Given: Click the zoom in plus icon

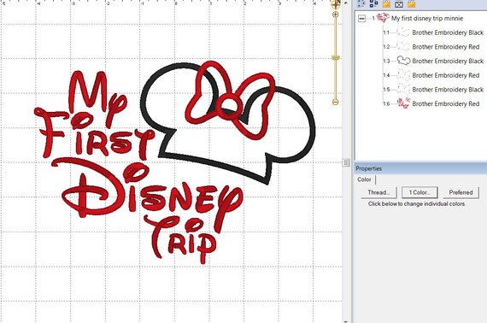Looking at the screenshot, I should click(x=335, y=15).
